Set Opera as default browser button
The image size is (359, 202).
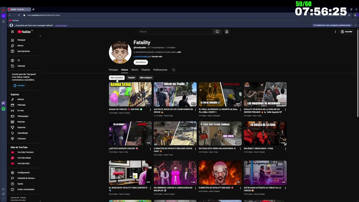332,25
